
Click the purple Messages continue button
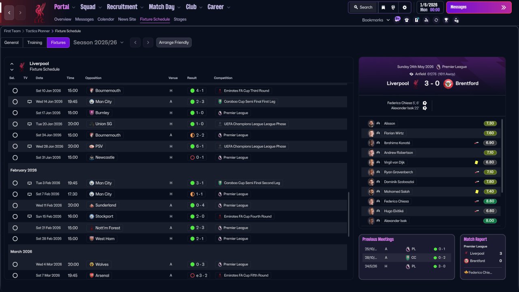pos(479,7)
